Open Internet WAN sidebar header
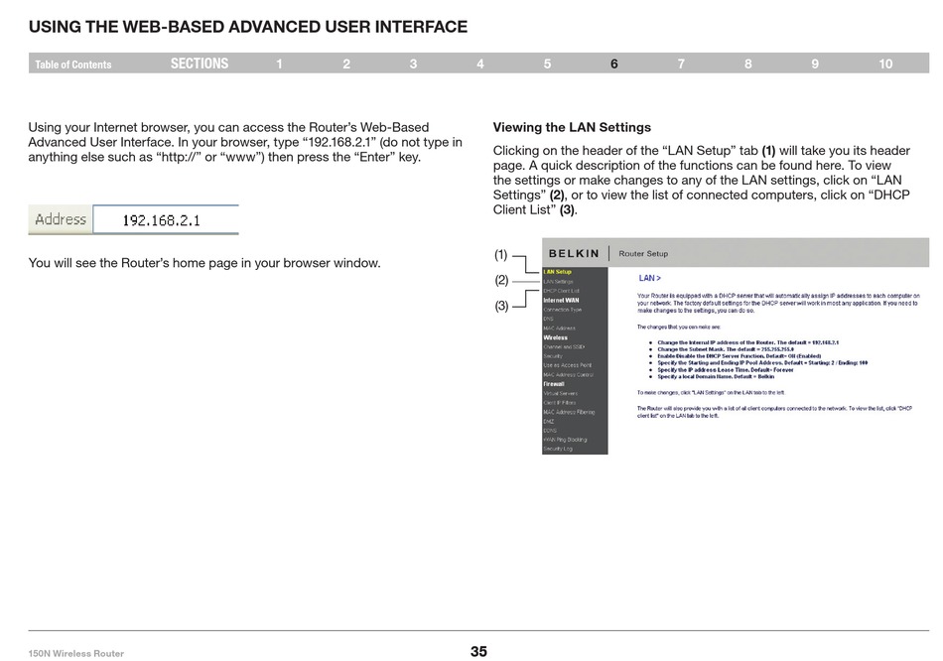The height and width of the screenshot is (661, 943). click(x=561, y=300)
